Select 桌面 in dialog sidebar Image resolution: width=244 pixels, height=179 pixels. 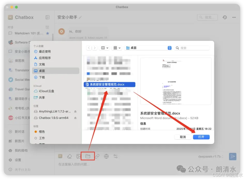click(x=56, y=71)
